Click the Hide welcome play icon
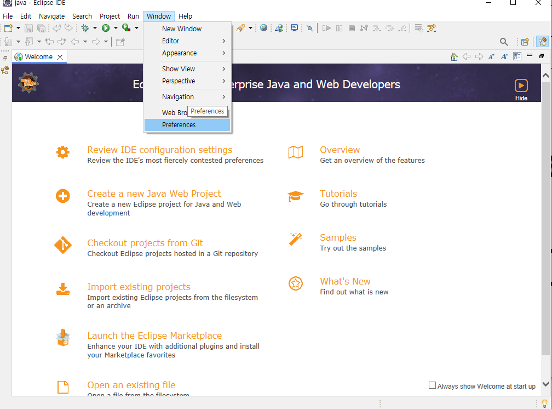552x409 pixels. (x=521, y=86)
